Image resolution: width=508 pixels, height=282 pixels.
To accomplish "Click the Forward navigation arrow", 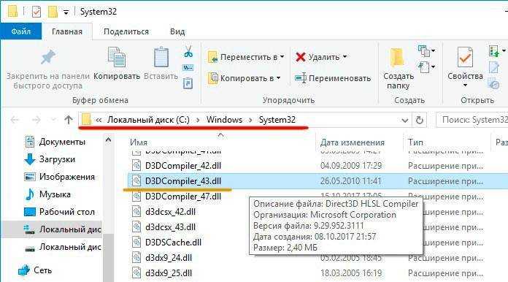I will point(36,120).
